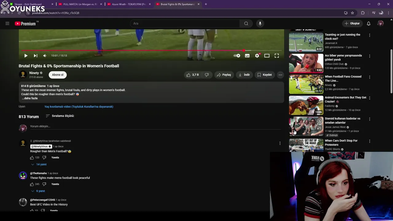Save the video with Kaydet
The image size is (393, 221).
point(264,75)
